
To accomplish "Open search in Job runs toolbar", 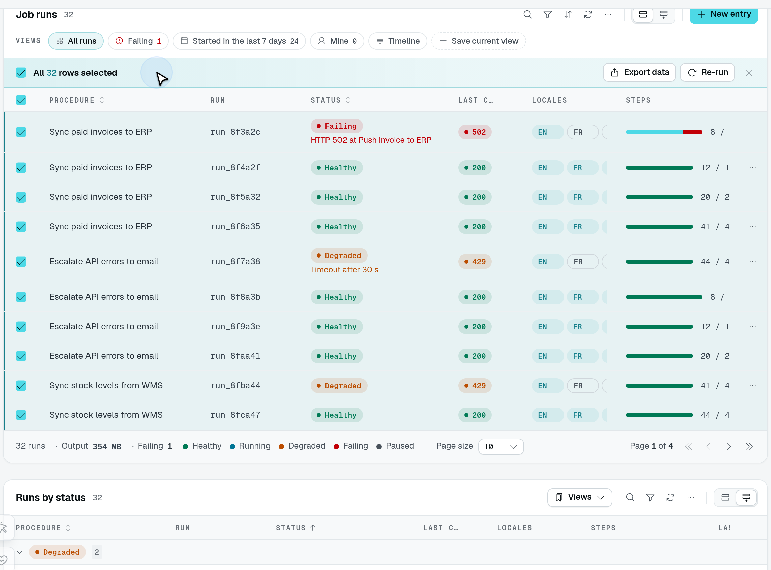I will [x=527, y=14].
